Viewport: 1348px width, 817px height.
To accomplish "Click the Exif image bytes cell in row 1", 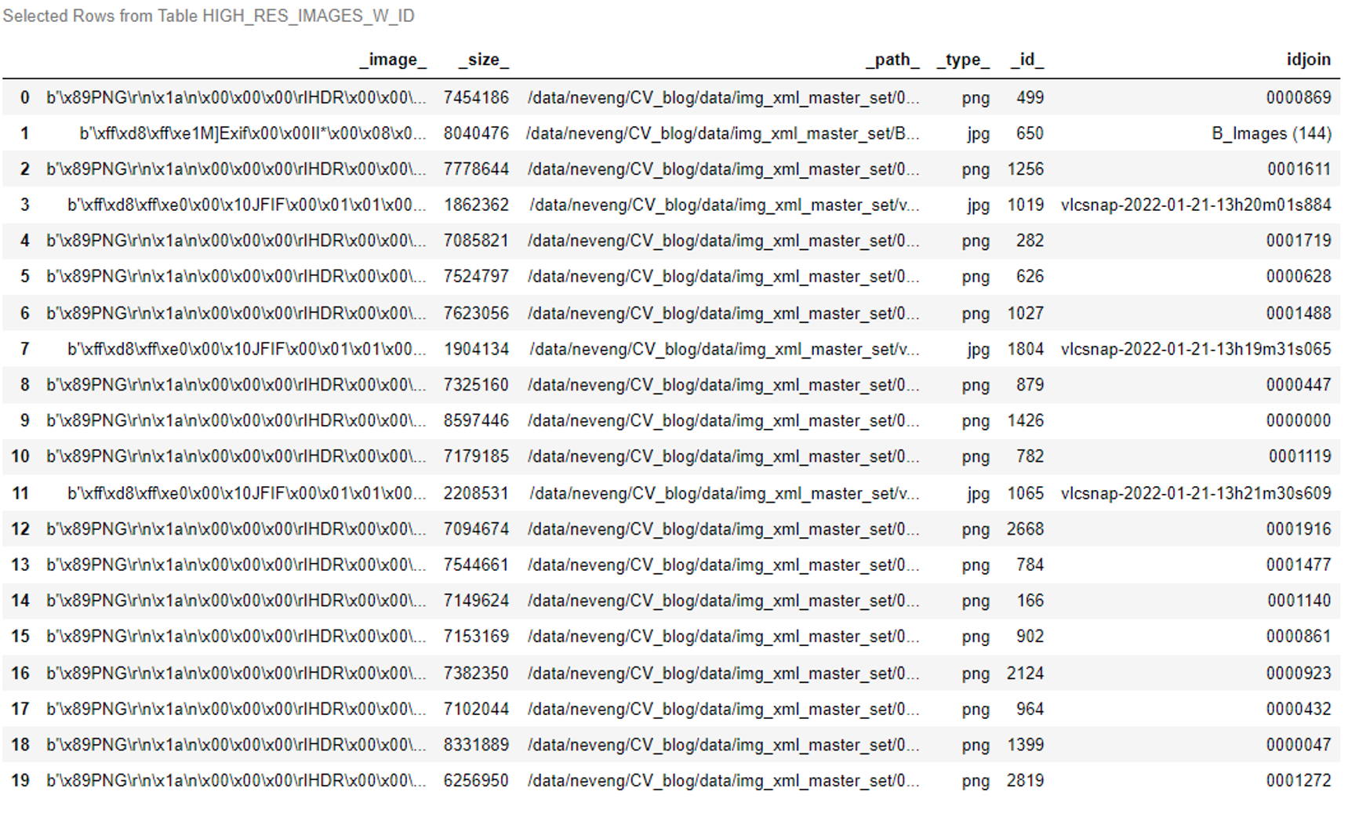I will [252, 133].
